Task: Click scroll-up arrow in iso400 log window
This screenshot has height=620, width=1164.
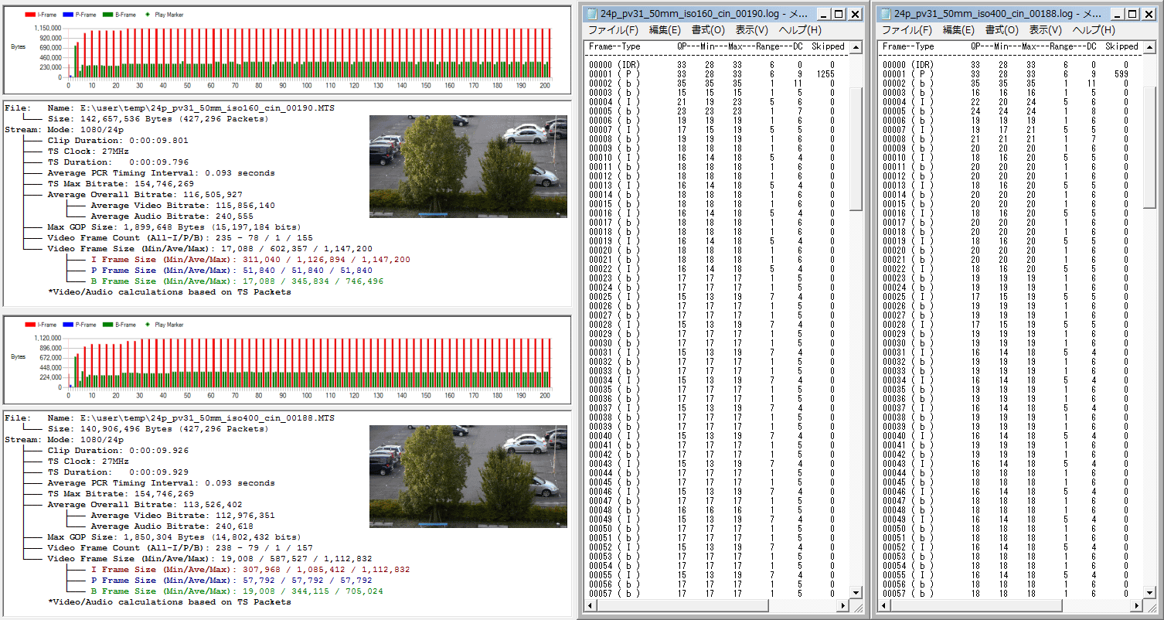Action: pos(1149,48)
